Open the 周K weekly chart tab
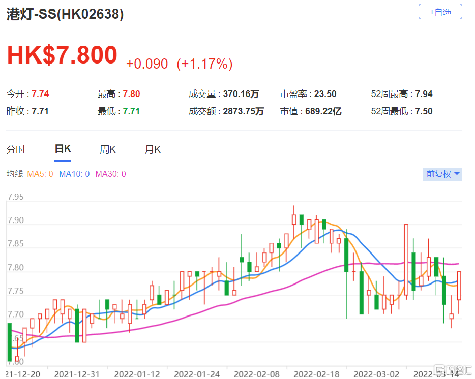 pyautogui.click(x=107, y=149)
